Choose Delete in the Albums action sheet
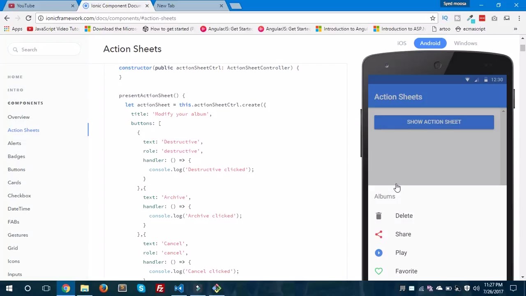 click(437, 216)
